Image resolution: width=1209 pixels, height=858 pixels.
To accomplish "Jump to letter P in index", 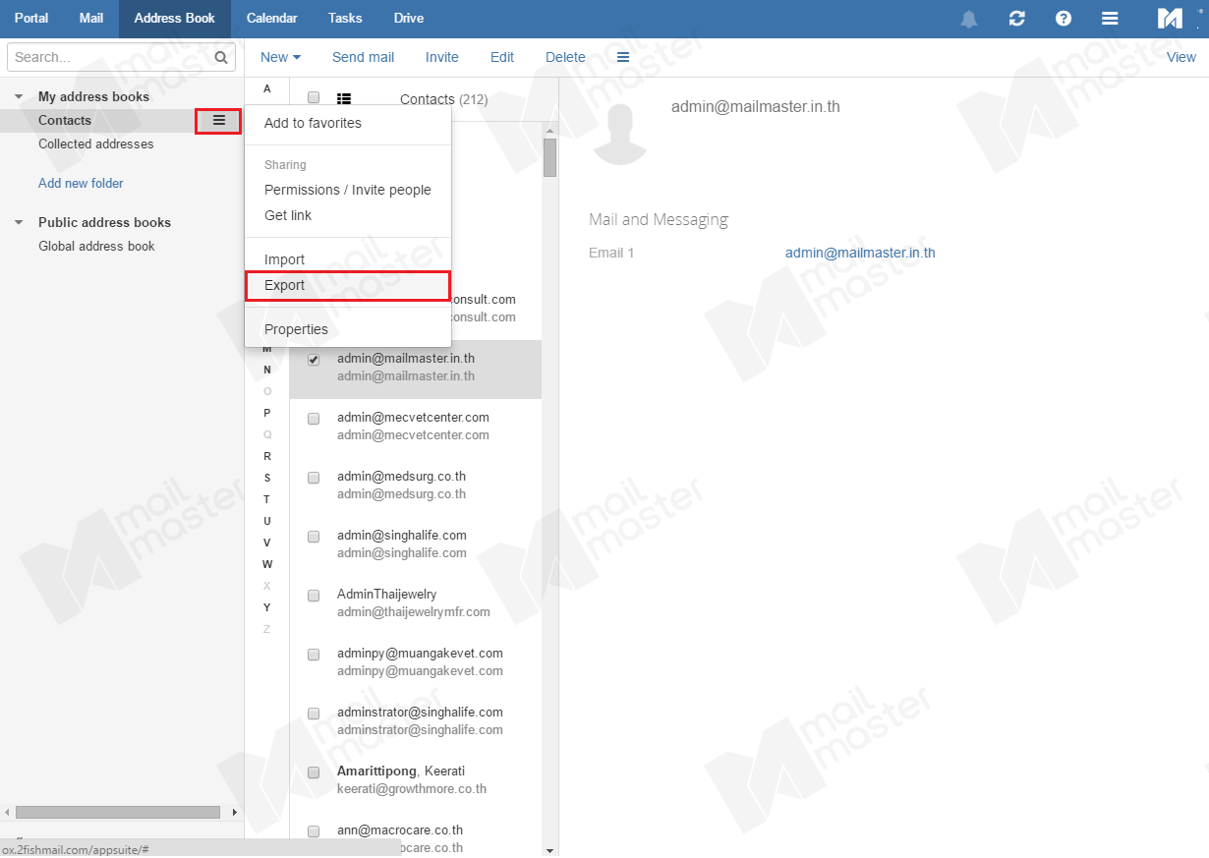I will pos(266,413).
